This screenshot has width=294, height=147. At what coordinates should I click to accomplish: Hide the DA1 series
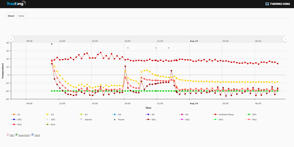(151, 120)
